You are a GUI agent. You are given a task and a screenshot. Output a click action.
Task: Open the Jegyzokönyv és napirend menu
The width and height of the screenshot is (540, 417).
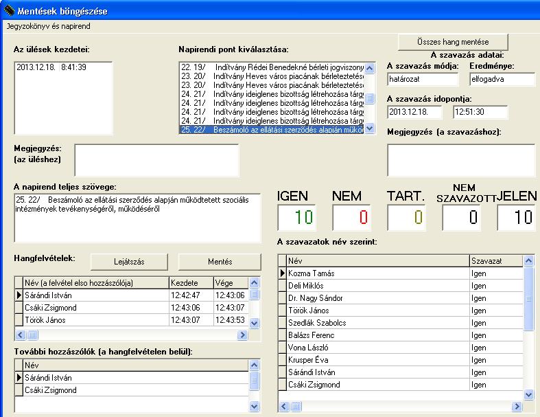pos(49,26)
